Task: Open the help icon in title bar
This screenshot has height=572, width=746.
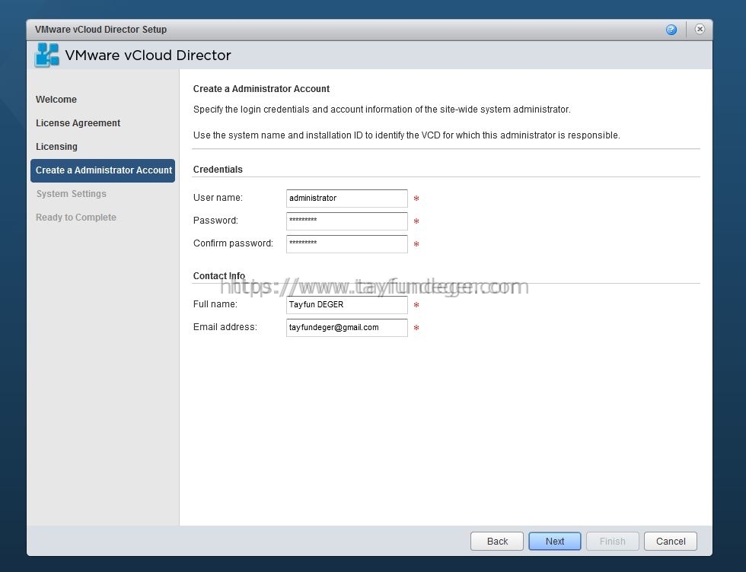Action: tap(671, 30)
